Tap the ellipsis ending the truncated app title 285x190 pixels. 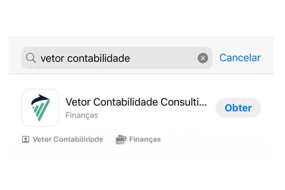point(203,105)
